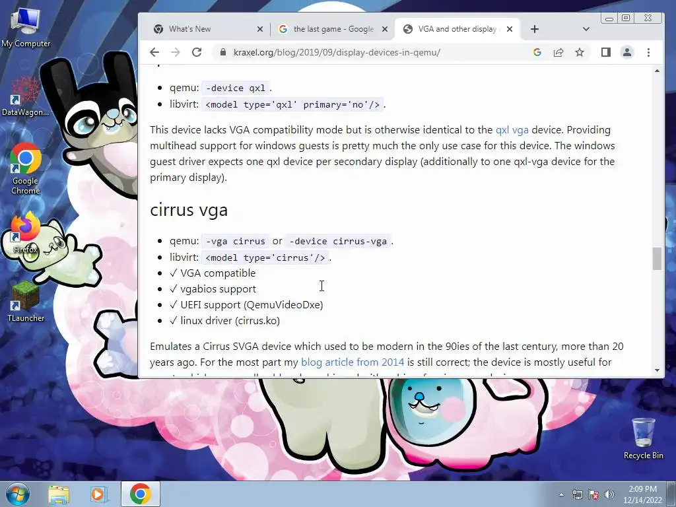Show hidden system tray icons
676x507 pixels.
(561, 494)
